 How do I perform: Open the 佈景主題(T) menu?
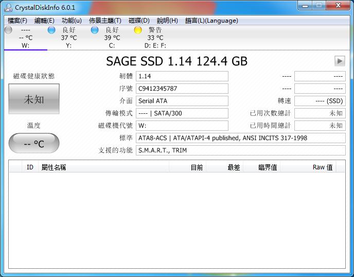tap(105, 21)
